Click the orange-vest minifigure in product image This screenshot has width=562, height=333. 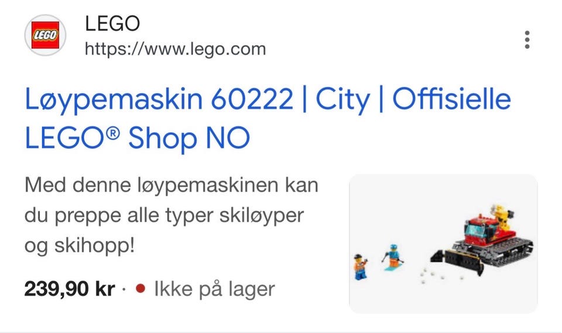[360, 267]
